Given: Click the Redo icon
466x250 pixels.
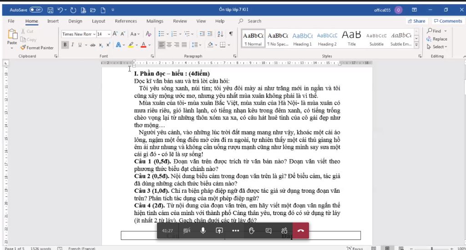Looking at the screenshot, I should [73, 10].
